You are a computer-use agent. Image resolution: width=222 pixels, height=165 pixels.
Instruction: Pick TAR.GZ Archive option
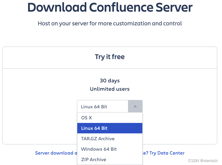(110, 139)
